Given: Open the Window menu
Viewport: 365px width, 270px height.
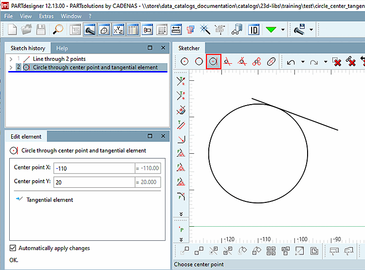Looking at the screenshot, I should (71, 16).
